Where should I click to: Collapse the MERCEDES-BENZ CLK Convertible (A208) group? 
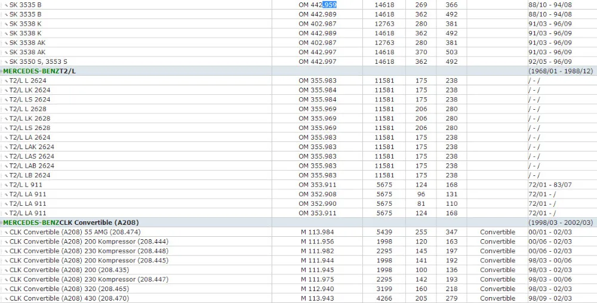(2, 222)
